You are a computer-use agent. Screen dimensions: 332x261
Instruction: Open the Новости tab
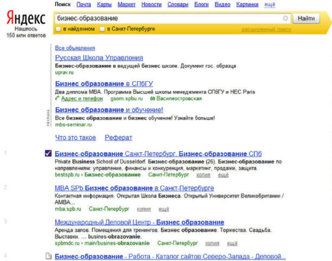pos(151,5)
